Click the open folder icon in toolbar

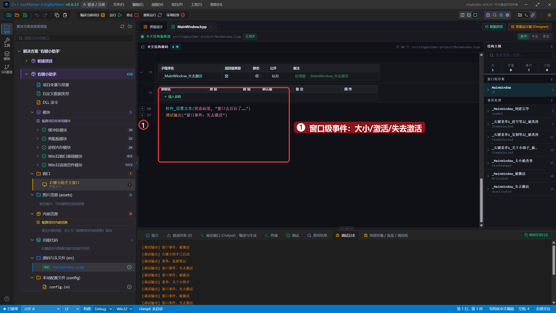point(17,15)
